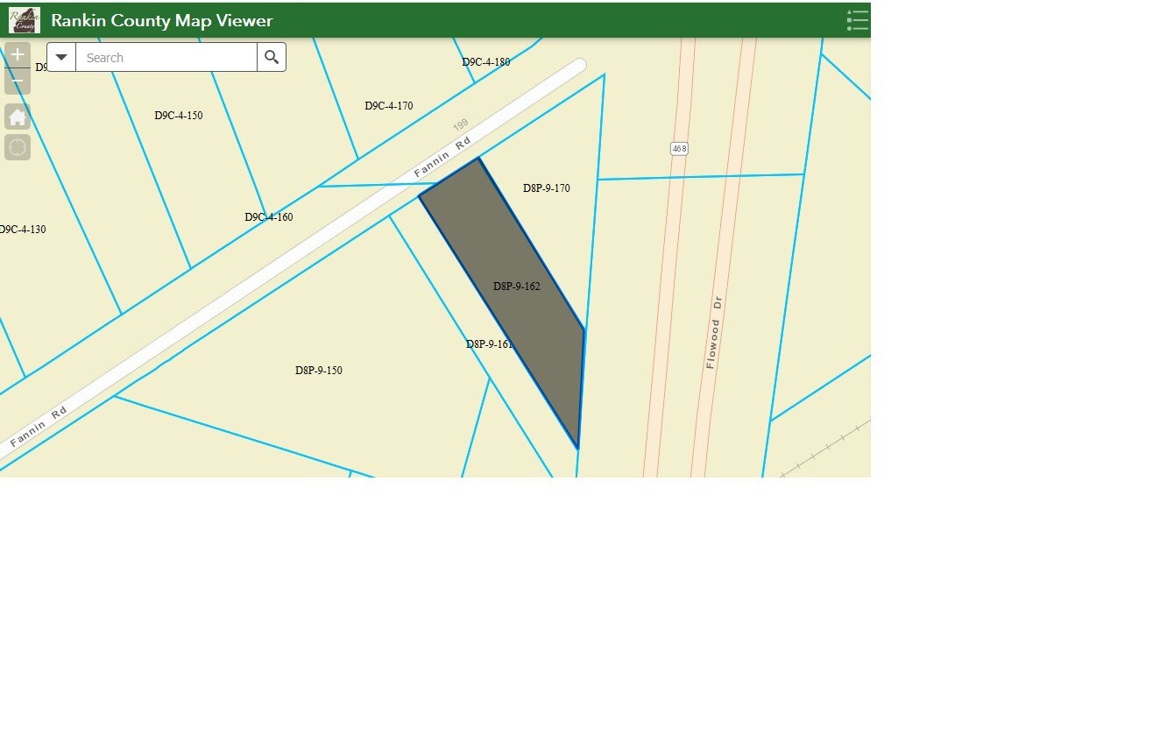Click parcel D8P-9-170 on the map
This screenshot has width=1167, height=729.
click(x=548, y=188)
